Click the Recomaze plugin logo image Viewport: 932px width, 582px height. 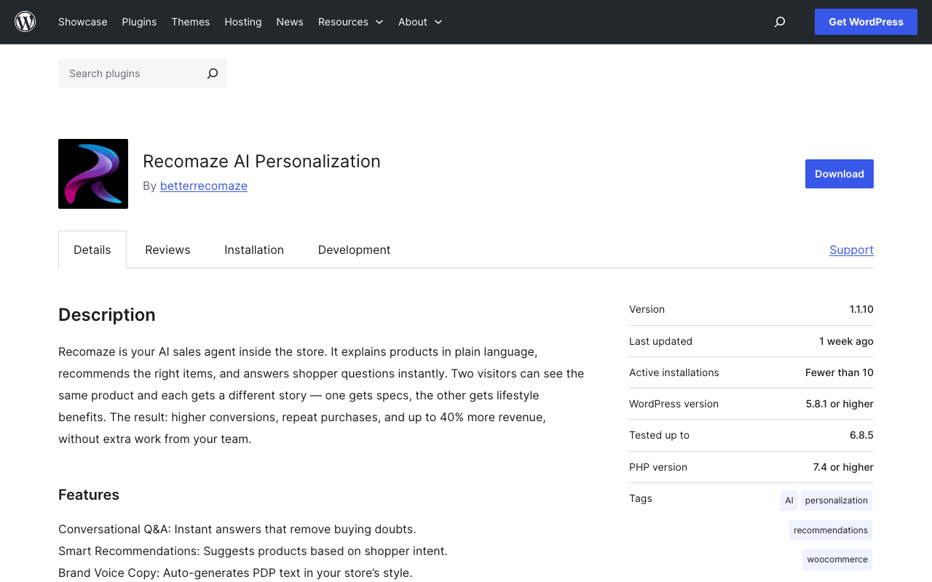[x=93, y=174]
